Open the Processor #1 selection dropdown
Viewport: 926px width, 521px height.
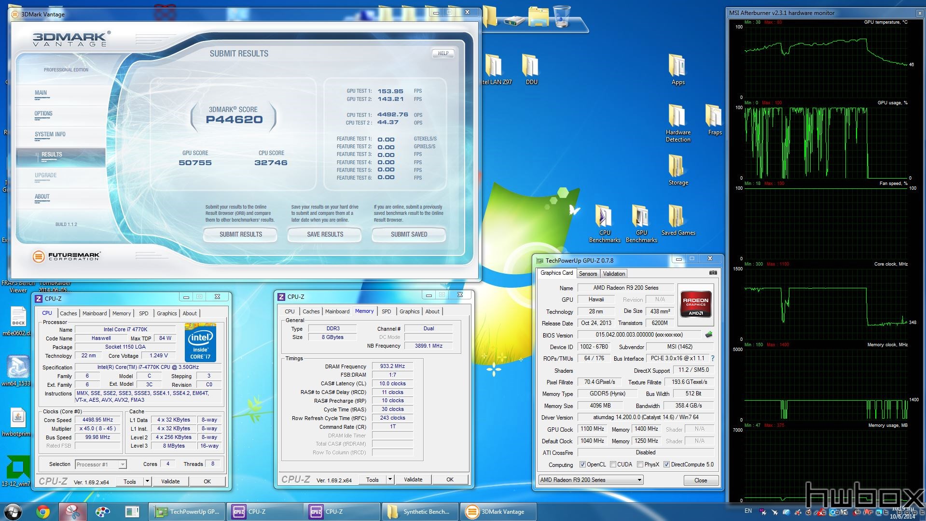[x=101, y=465]
